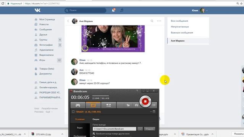Click the VK logo in header
Image resolution: width=244 pixels, height=137 pixels.
point(37,10)
